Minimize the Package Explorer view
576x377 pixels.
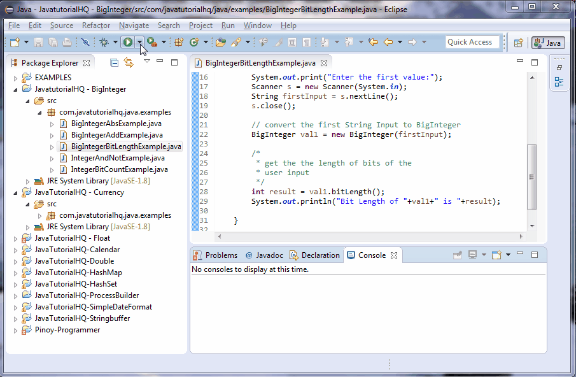click(160, 62)
